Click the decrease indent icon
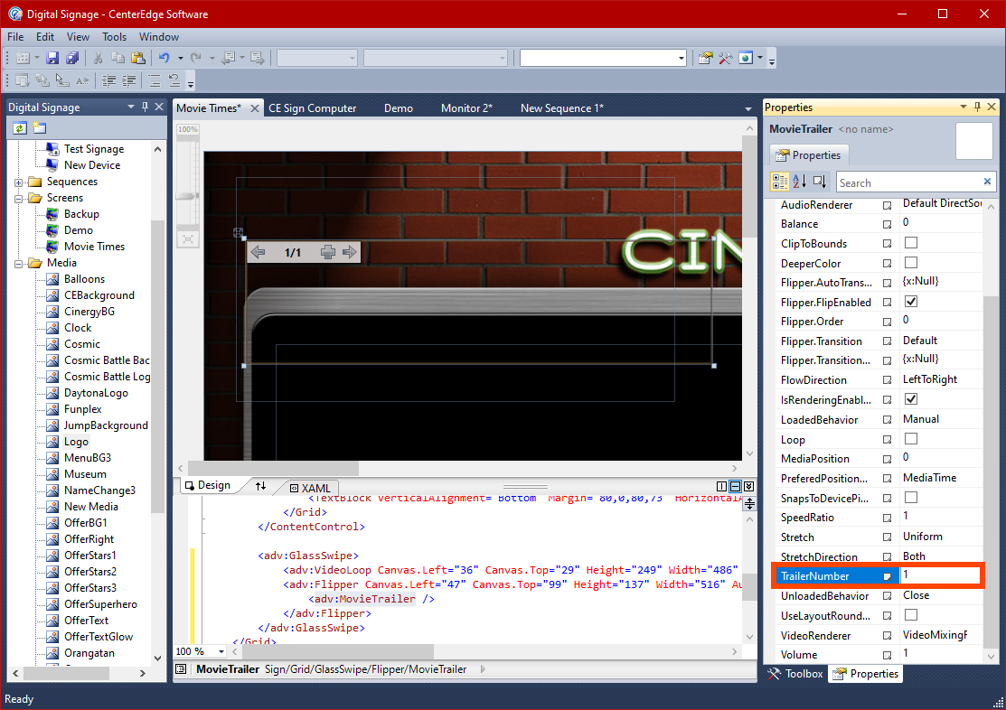Viewport: 1006px width, 710px height. 109,80
